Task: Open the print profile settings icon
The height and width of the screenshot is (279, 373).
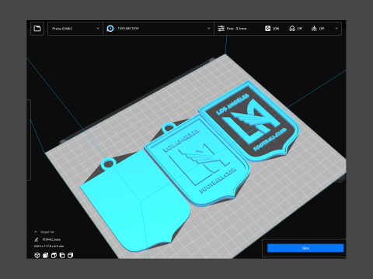Action: 221,29
